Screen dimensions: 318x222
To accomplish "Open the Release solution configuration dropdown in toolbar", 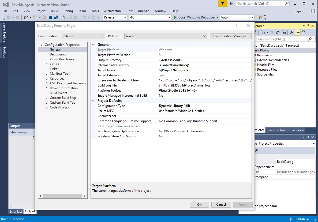I will (115, 17).
